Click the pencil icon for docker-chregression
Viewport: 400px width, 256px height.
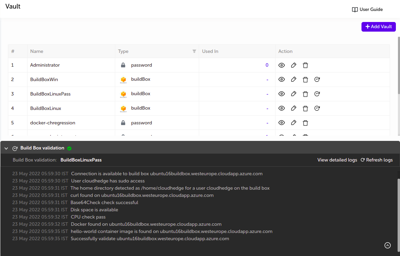(293, 123)
